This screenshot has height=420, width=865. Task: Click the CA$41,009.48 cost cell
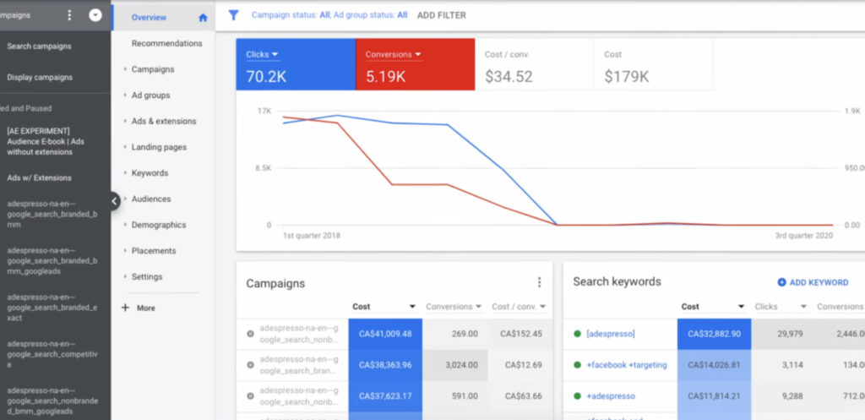[x=384, y=334]
